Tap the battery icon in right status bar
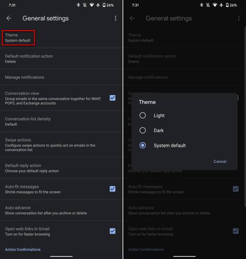 [227, 5]
